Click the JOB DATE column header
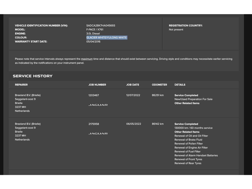This screenshot has width=252, height=189. coord(133,85)
